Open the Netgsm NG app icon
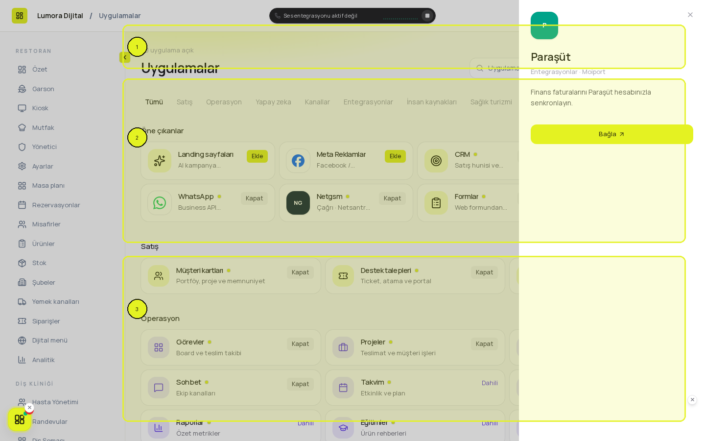705x441 pixels. coord(298,203)
